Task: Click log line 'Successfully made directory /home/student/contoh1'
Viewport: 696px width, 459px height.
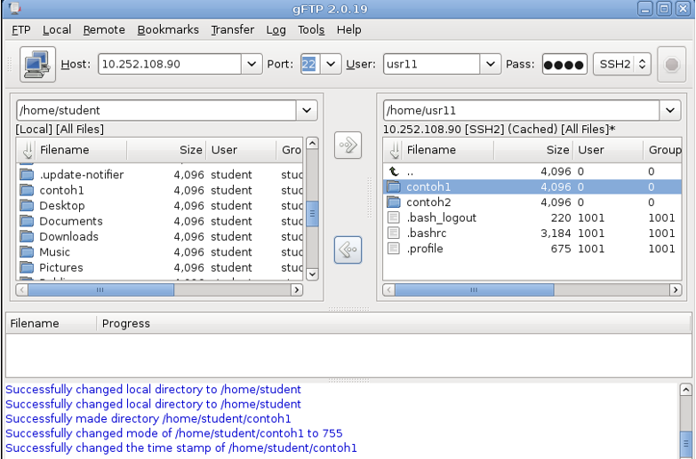Action: [148, 419]
